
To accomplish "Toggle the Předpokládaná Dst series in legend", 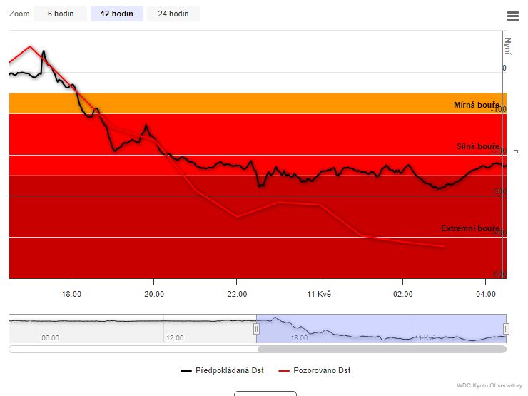I will click(229, 370).
